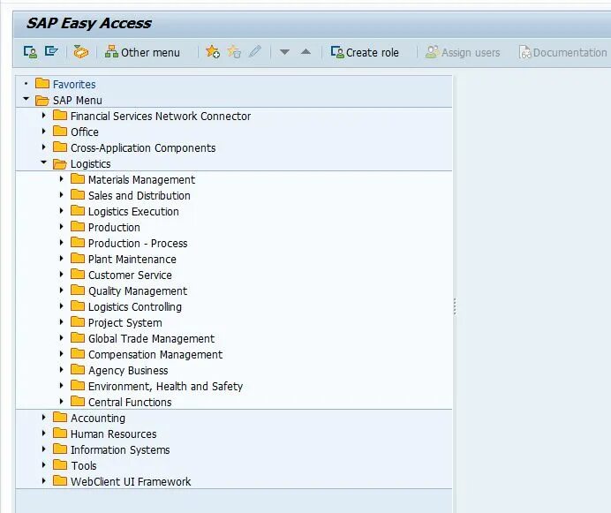The width and height of the screenshot is (611, 513).
Task: Click the Documentation icon
Action: (x=524, y=52)
